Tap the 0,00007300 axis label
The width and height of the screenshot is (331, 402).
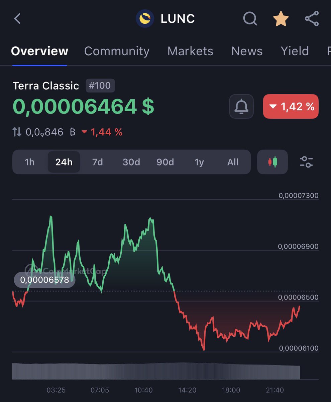click(299, 196)
